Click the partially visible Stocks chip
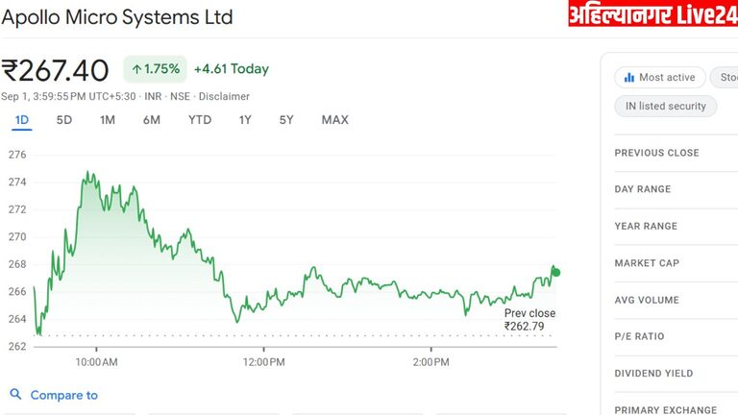Image resolution: width=738 pixels, height=415 pixels. click(x=727, y=78)
